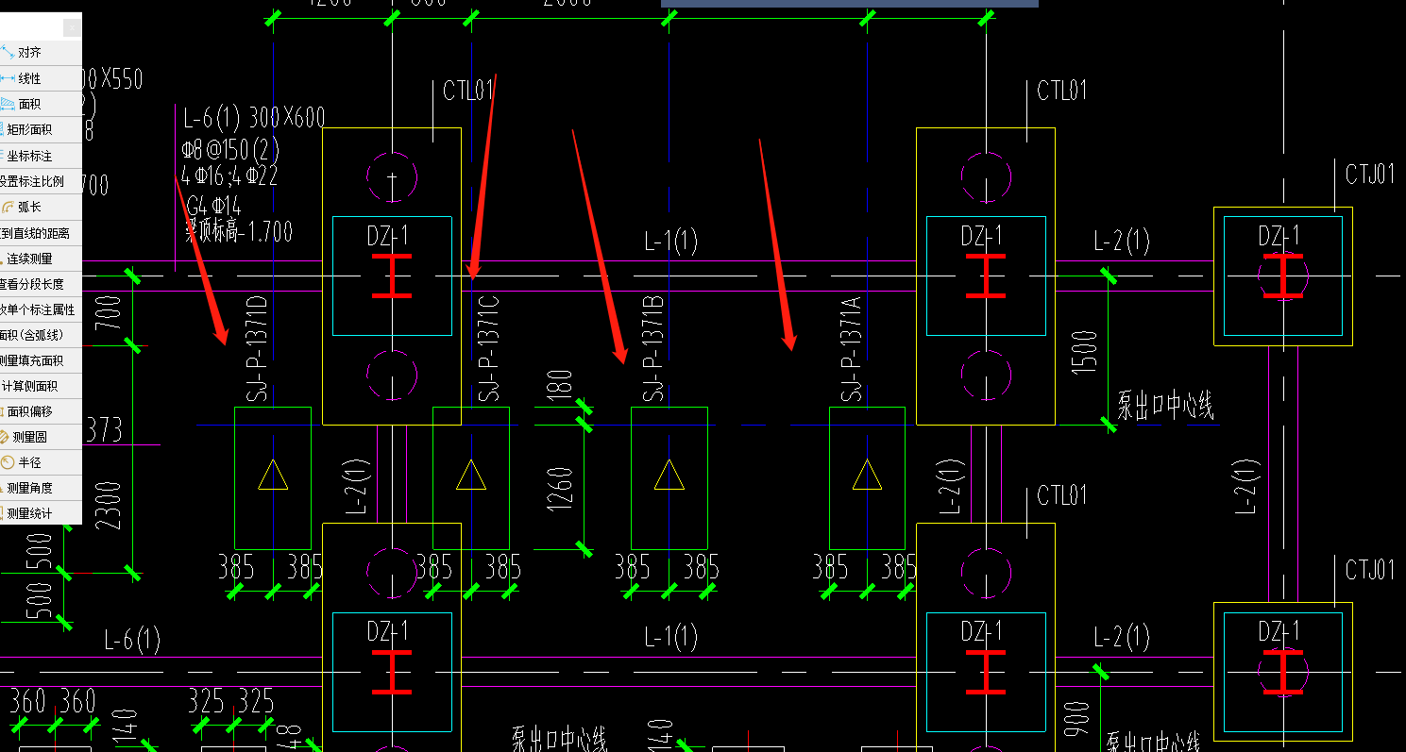Select the 测量角度 angle measurement tool

tap(29, 488)
